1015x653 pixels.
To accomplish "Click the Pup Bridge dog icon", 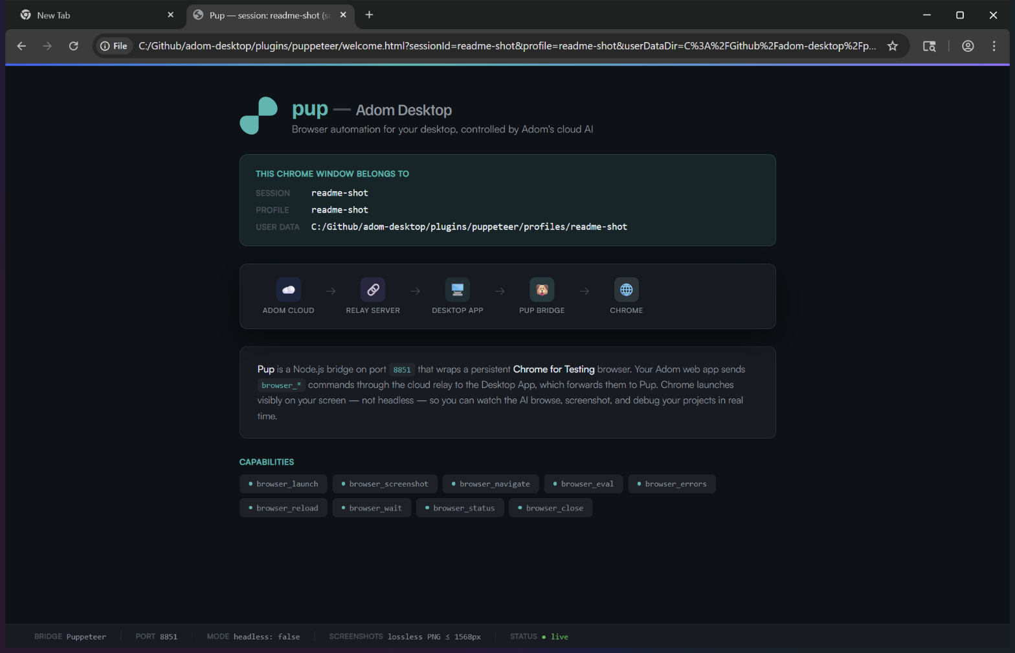I will point(542,290).
